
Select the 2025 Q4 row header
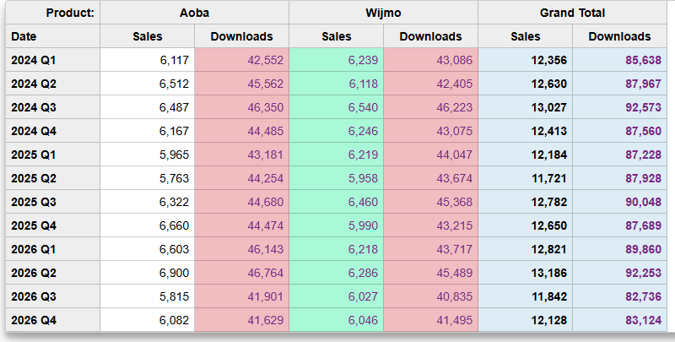(x=53, y=225)
